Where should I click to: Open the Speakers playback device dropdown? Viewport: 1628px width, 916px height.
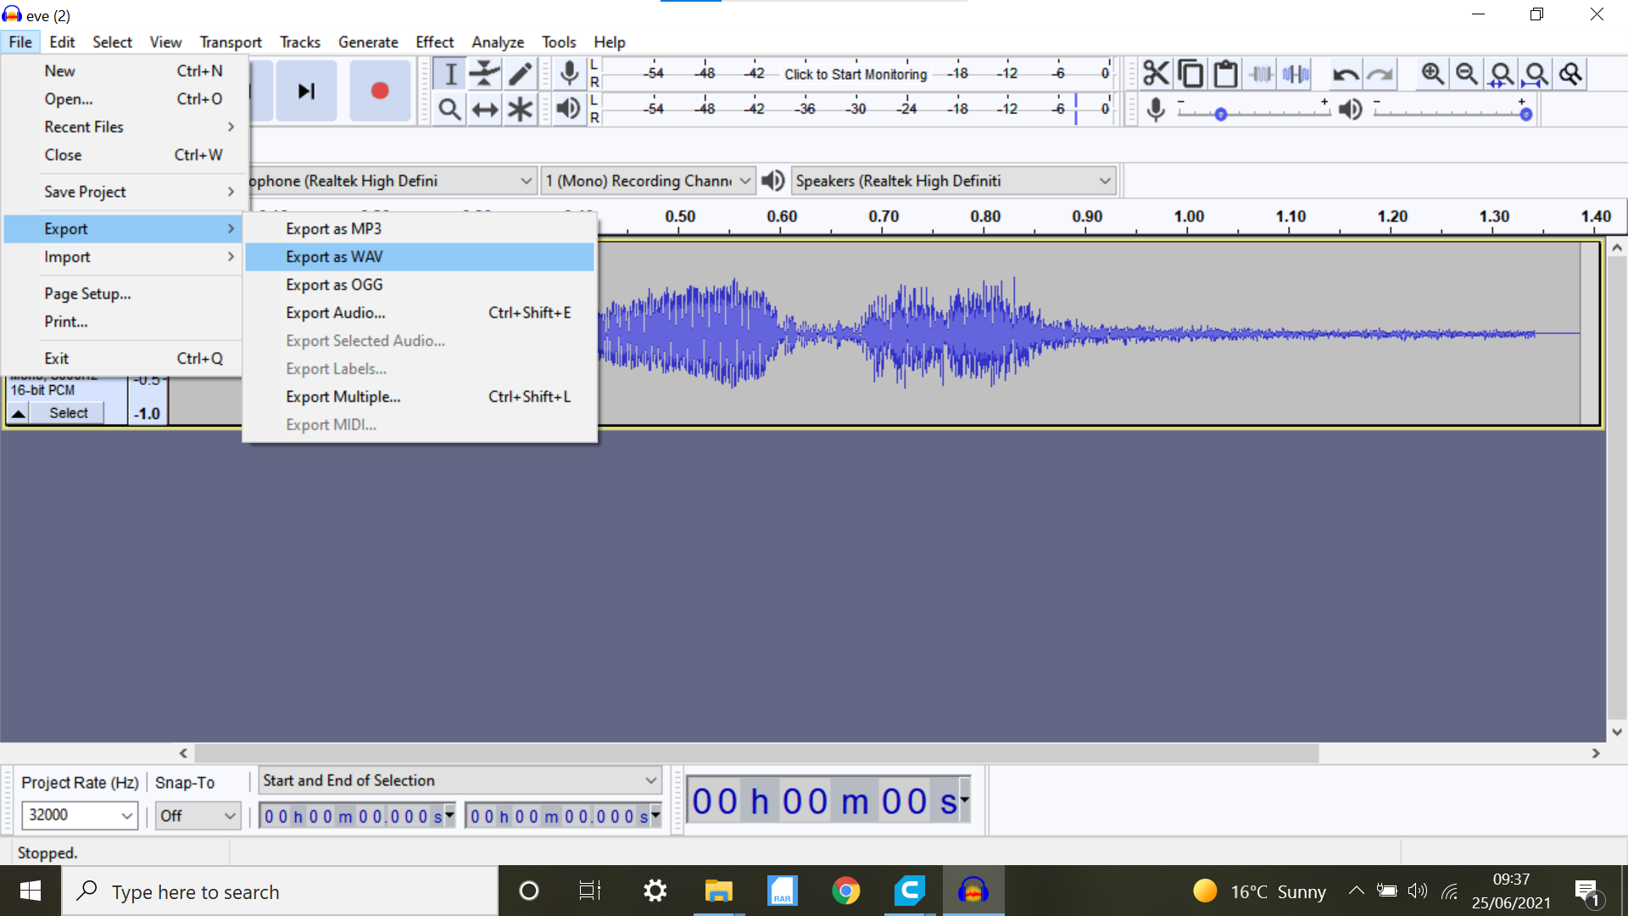[953, 181]
